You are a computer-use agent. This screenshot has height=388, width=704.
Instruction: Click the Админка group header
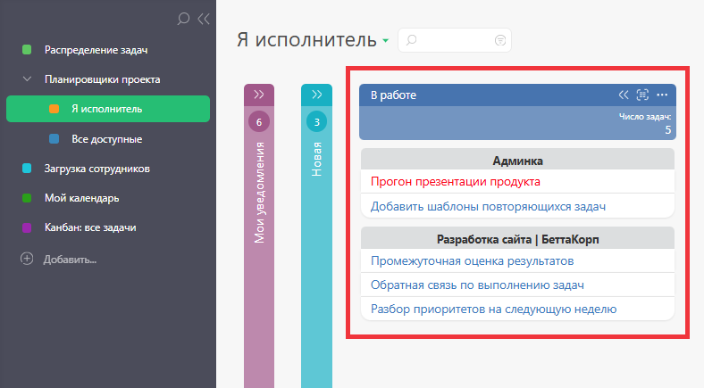(x=517, y=160)
